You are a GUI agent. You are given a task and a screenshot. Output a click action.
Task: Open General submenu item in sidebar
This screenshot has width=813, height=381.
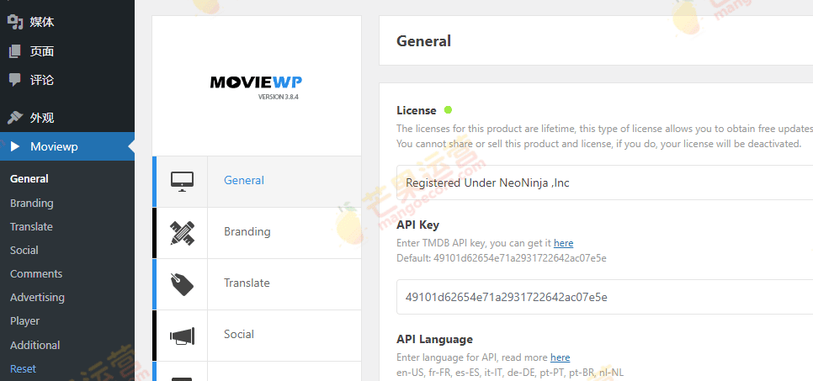click(29, 179)
